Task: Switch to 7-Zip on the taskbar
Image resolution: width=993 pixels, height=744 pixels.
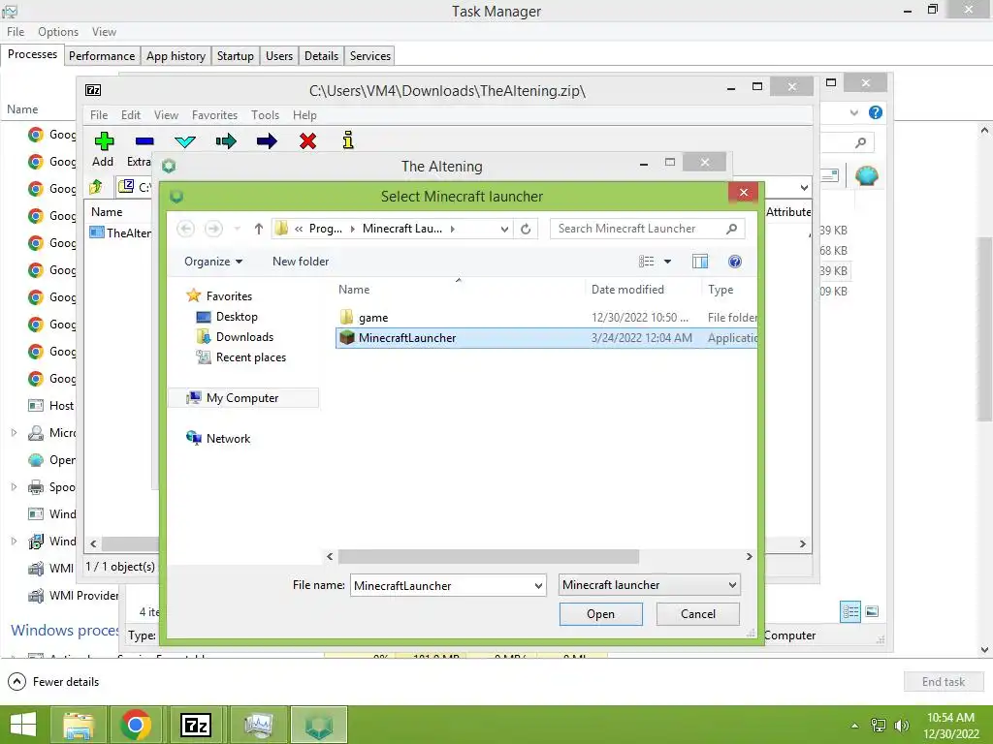Action: click(x=195, y=725)
